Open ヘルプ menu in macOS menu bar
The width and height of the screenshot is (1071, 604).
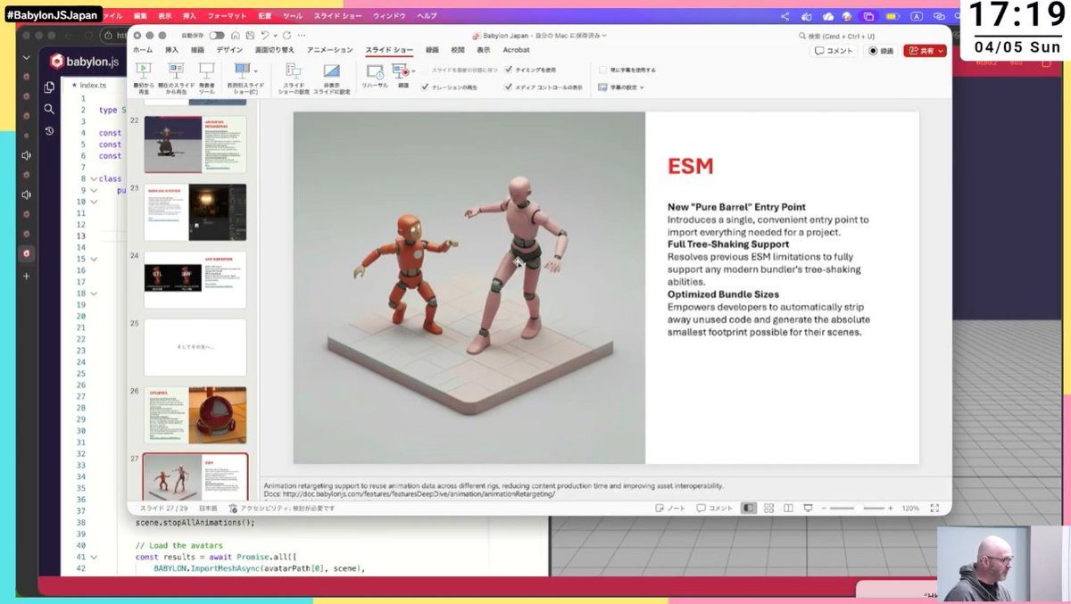[x=428, y=16]
